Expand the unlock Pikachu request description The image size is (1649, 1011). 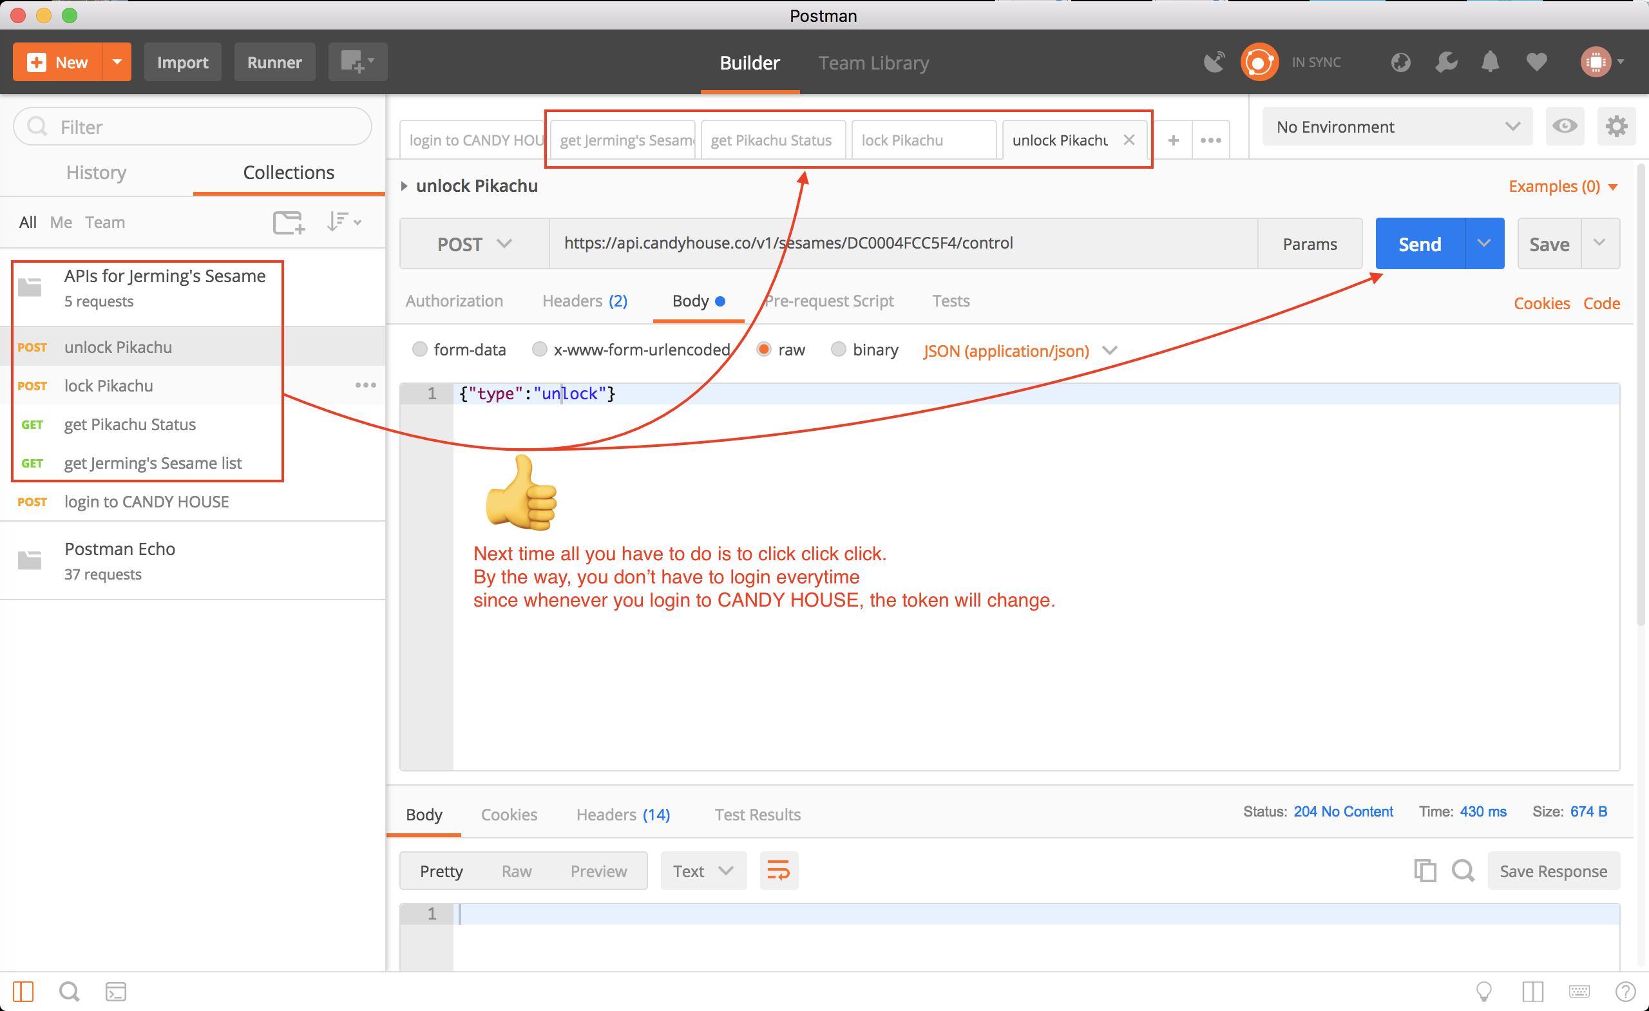(405, 186)
